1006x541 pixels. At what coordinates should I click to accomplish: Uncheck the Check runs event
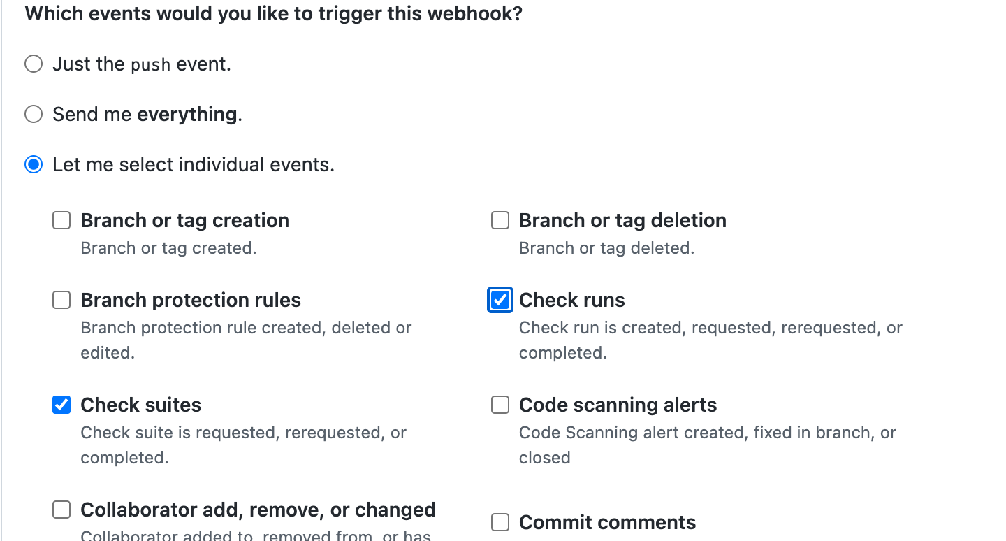[x=500, y=300]
